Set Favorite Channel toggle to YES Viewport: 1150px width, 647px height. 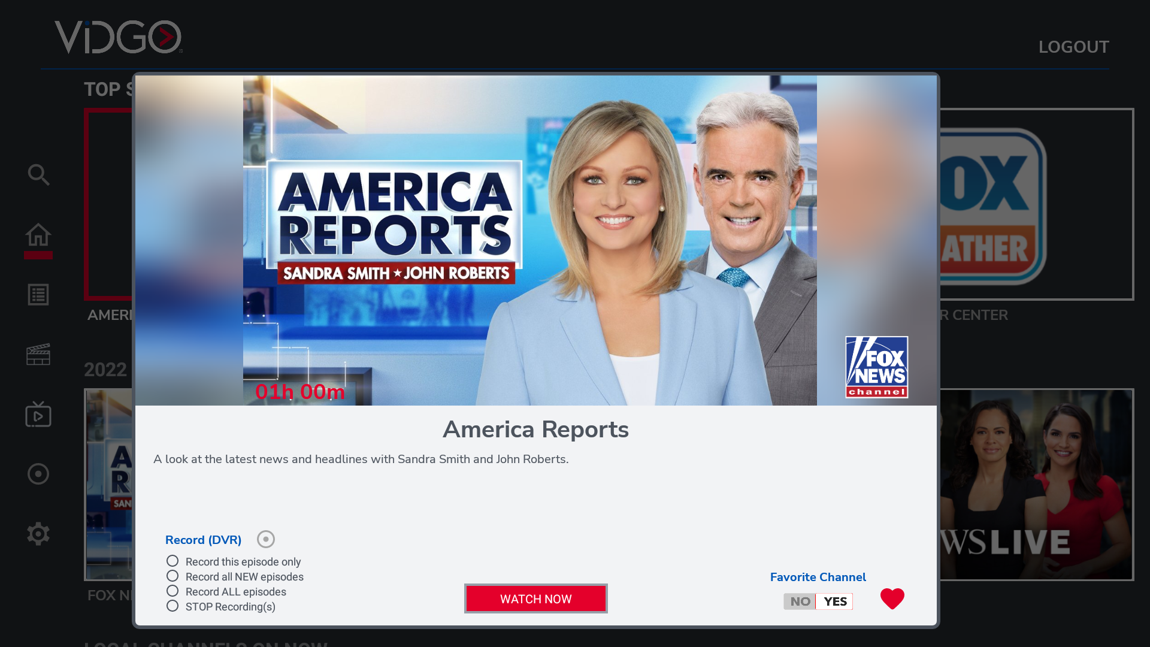pos(835,601)
